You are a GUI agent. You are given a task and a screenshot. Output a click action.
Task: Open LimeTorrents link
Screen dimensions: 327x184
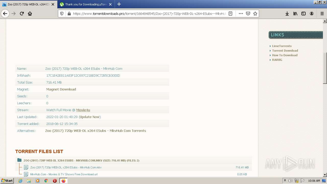[282, 46]
